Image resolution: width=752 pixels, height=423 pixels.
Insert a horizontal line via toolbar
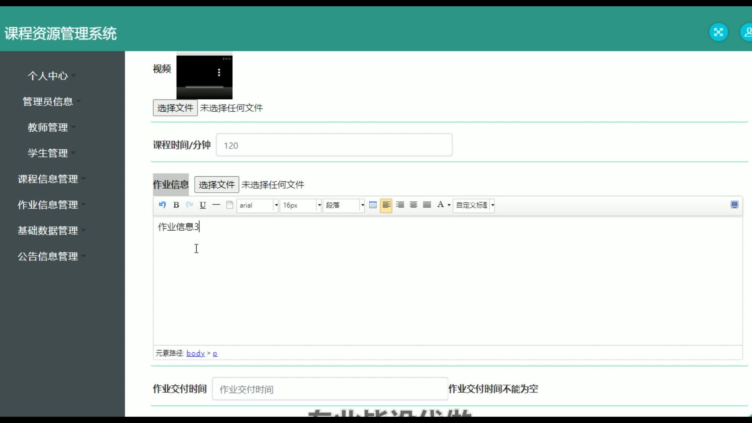(x=216, y=205)
